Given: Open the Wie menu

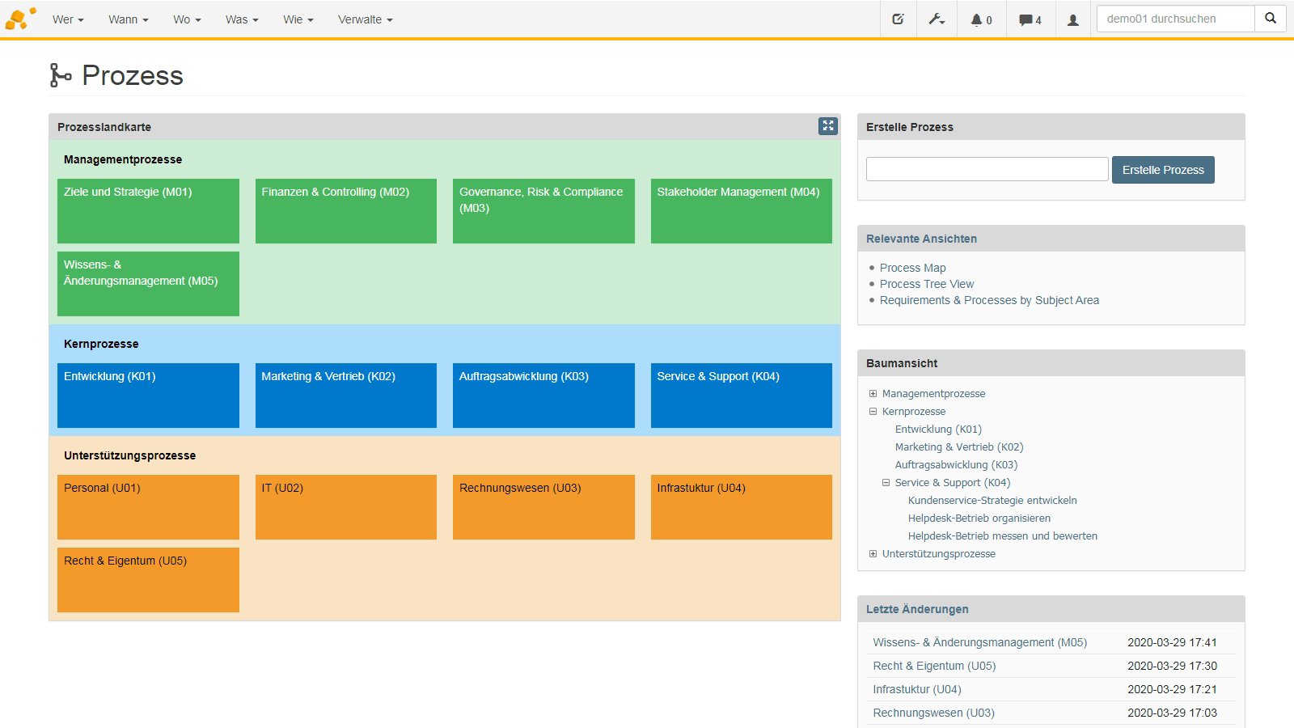Looking at the screenshot, I should 298,19.
